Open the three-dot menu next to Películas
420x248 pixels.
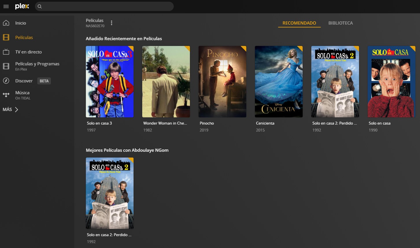tap(112, 23)
